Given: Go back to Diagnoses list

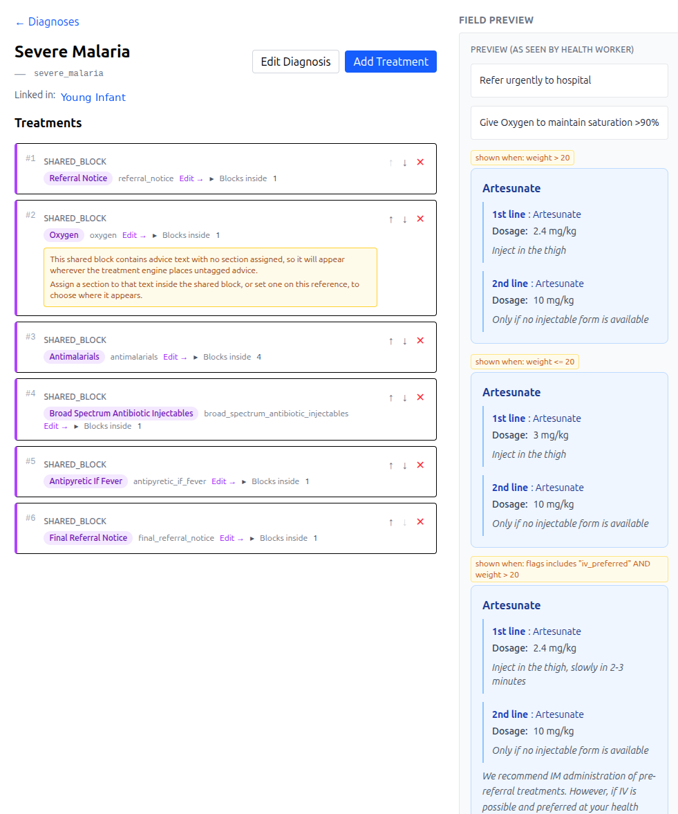Looking at the screenshot, I should tap(47, 22).
